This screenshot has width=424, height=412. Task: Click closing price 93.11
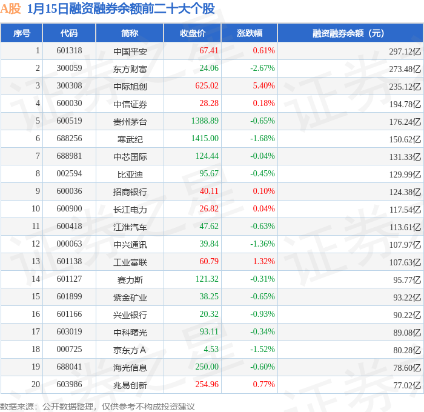pyautogui.click(x=209, y=332)
